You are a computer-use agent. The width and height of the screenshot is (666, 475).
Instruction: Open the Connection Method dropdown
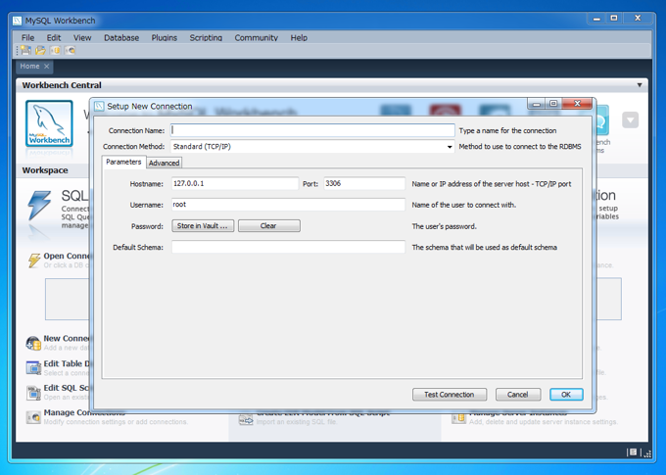(450, 147)
